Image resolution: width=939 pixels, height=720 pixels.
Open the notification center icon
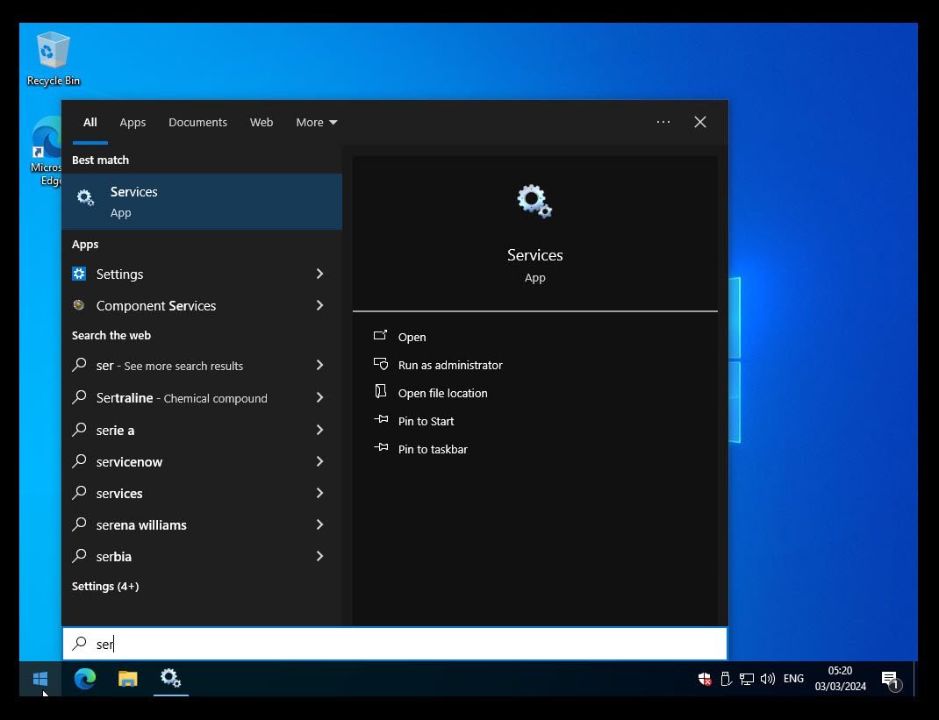click(x=889, y=679)
